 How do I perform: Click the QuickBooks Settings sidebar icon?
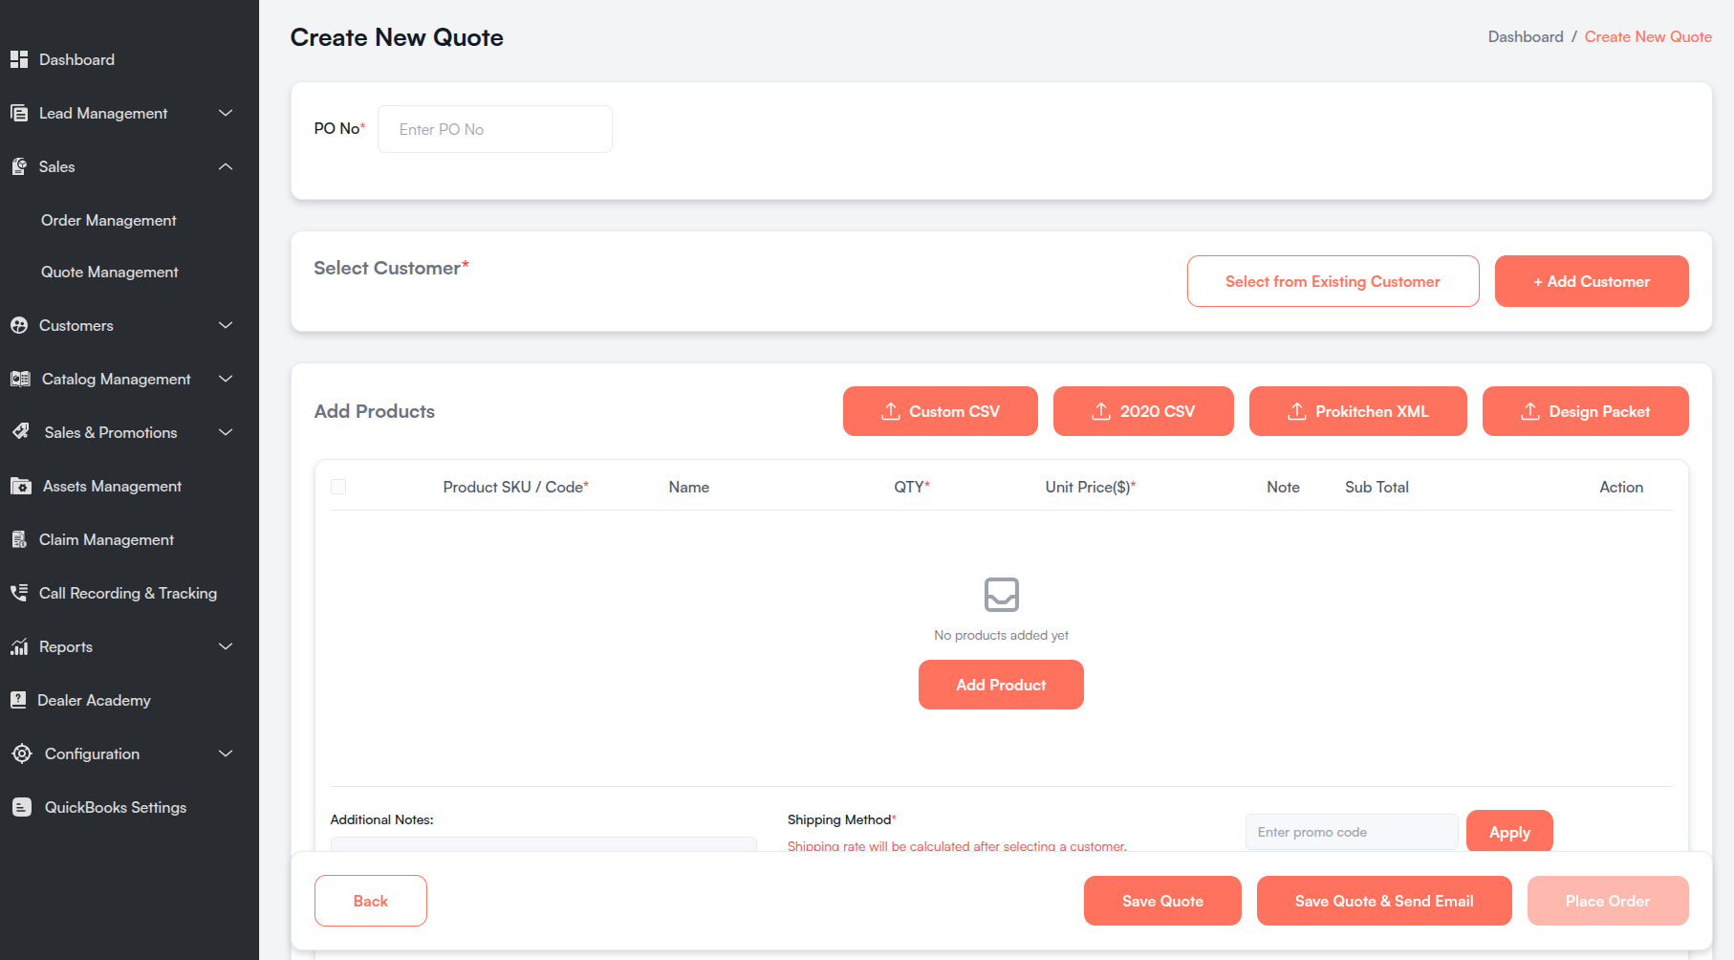22,807
